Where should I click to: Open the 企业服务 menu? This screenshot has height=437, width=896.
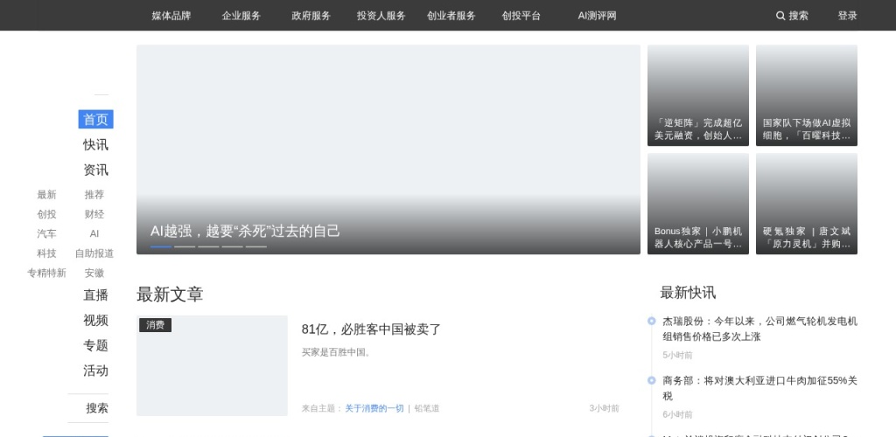click(241, 16)
